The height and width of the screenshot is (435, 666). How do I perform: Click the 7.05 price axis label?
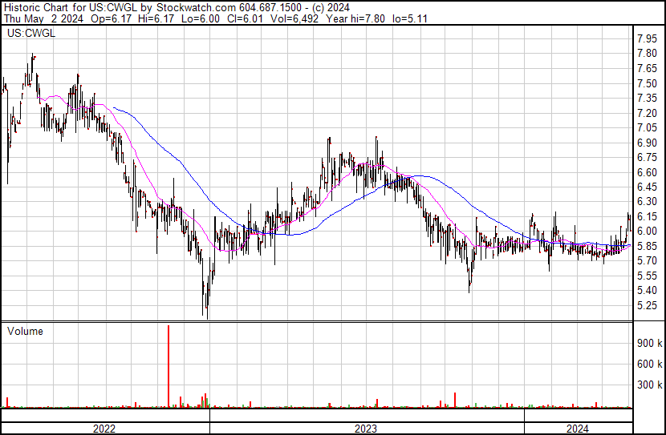click(x=648, y=127)
